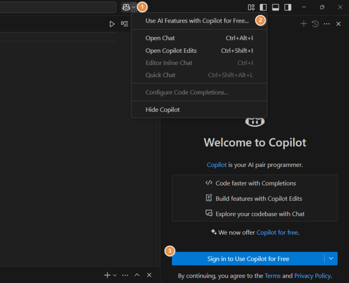Click Sign in to Use Copilot for Free
349x283 pixels.
tap(249, 258)
